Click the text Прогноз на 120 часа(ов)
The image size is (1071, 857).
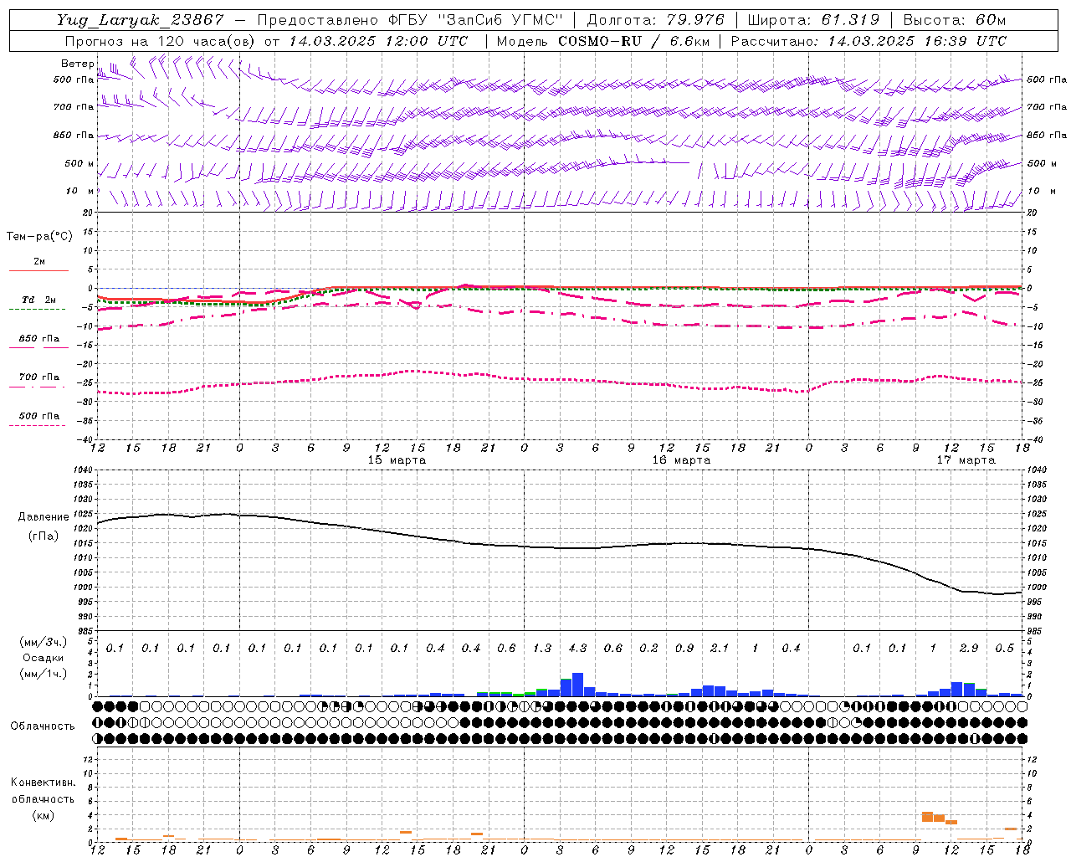[x=161, y=41]
